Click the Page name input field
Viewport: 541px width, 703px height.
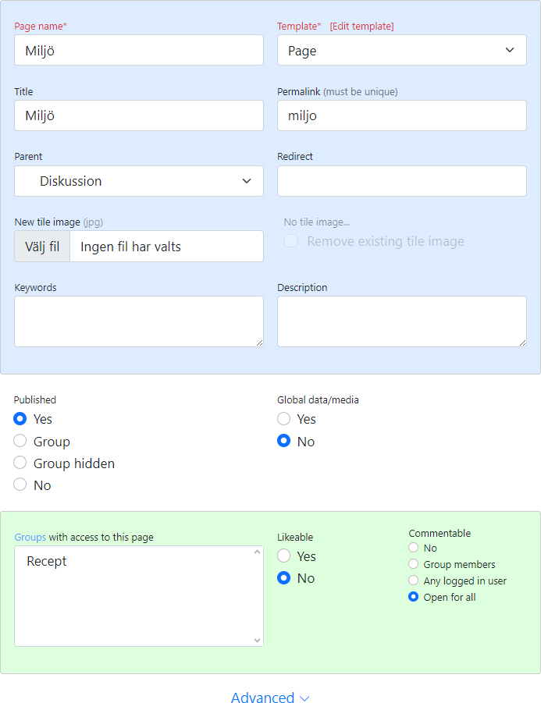(139, 50)
